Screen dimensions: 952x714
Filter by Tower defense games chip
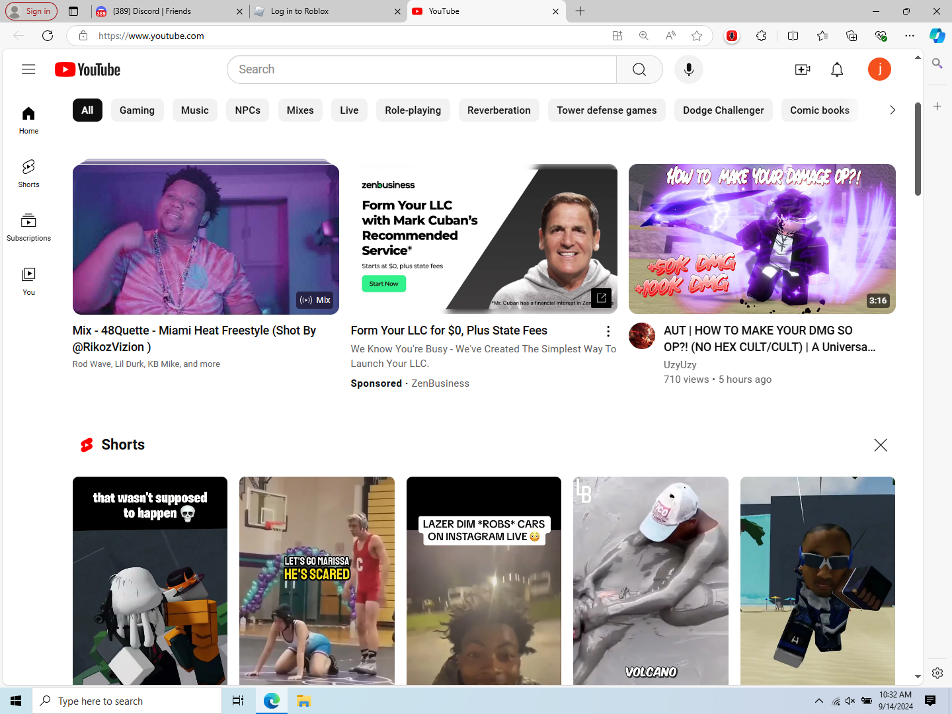click(607, 110)
